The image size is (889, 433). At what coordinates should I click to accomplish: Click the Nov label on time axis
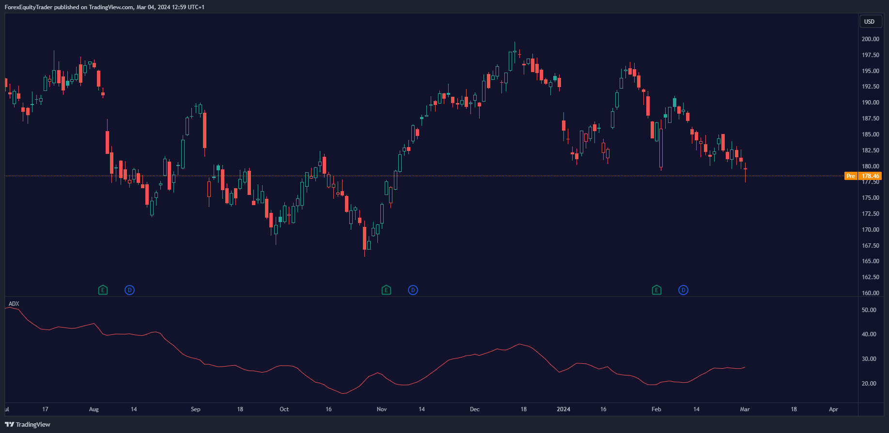(x=382, y=409)
